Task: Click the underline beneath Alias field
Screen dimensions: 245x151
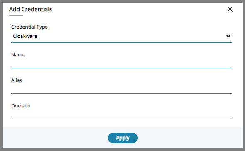Action: pyautogui.click(x=121, y=93)
